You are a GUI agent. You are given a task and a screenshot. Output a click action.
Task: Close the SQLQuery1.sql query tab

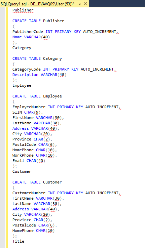pyautogui.click(x=85, y=4)
